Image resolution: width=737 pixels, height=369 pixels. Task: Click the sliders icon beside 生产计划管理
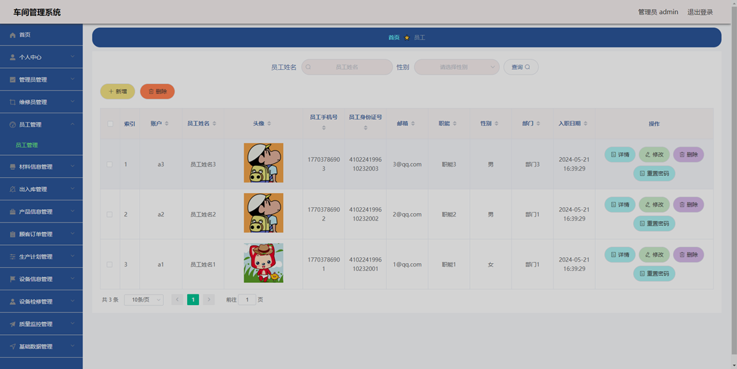tap(13, 257)
